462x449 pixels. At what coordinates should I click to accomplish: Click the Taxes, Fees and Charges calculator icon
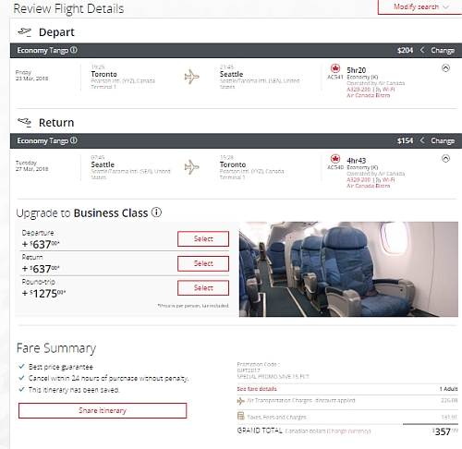pyautogui.click(x=241, y=416)
